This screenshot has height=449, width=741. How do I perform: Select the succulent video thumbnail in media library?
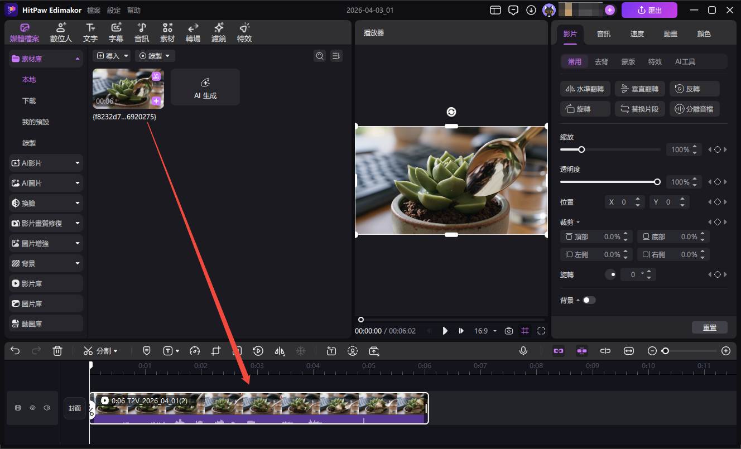click(128, 88)
